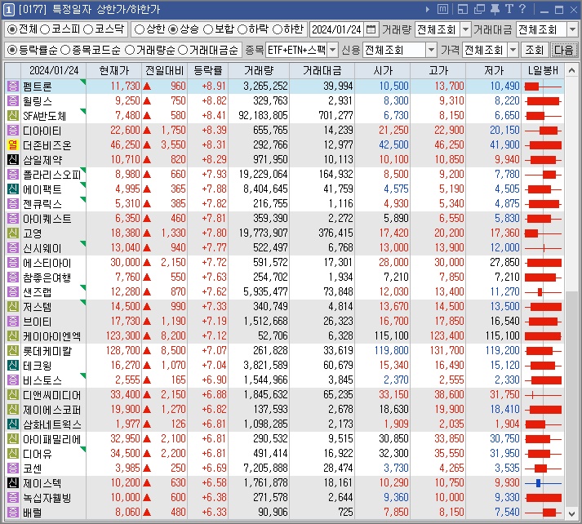Click the 신 badge icon beside 롯데케미칼
Screen dimensions: 582x524
(12, 351)
